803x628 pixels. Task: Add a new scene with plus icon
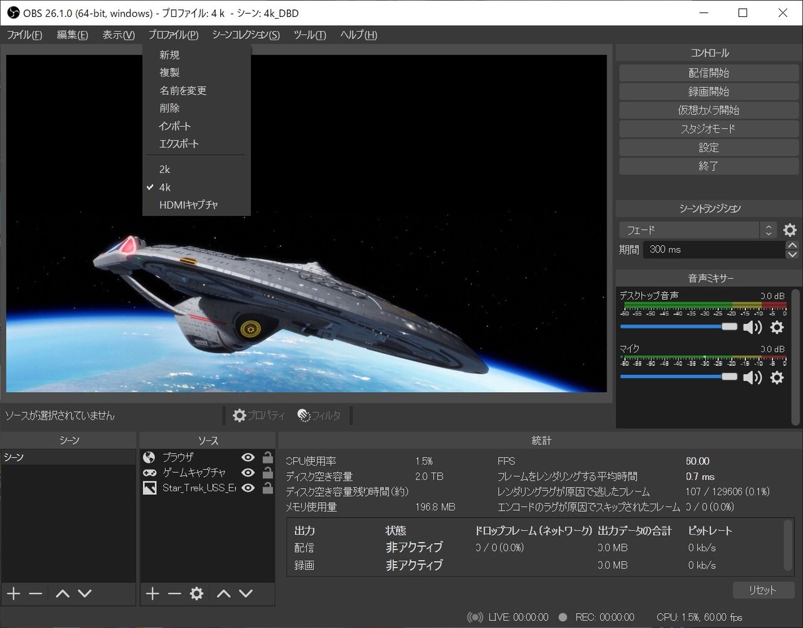pyautogui.click(x=14, y=593)
